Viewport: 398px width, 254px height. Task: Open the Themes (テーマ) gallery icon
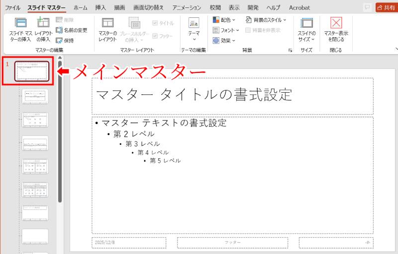[x=194, y=23]
